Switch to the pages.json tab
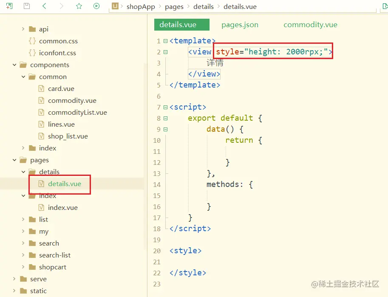Screen dimensions: 388x297 click(240, 25)
